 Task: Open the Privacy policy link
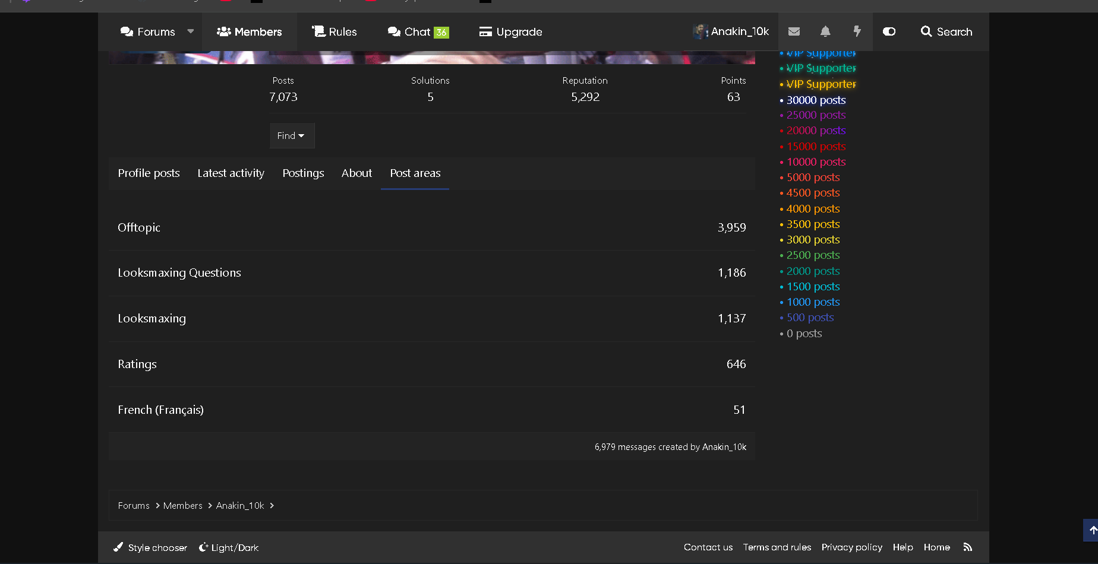pos(852,547)
